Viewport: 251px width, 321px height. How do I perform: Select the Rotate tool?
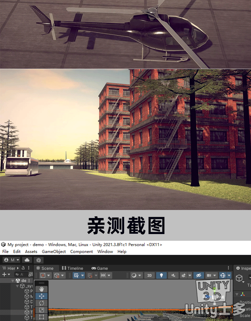point(41,303)
